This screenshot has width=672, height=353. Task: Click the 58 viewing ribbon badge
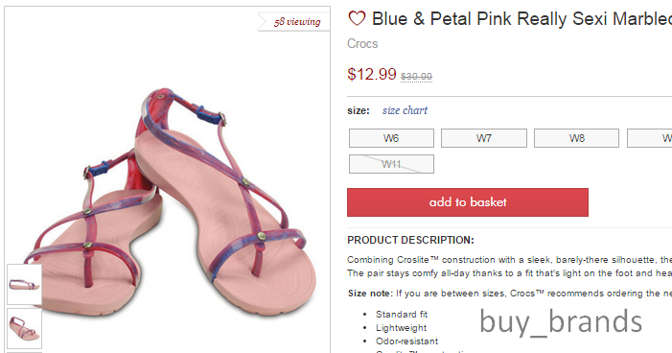294,21
